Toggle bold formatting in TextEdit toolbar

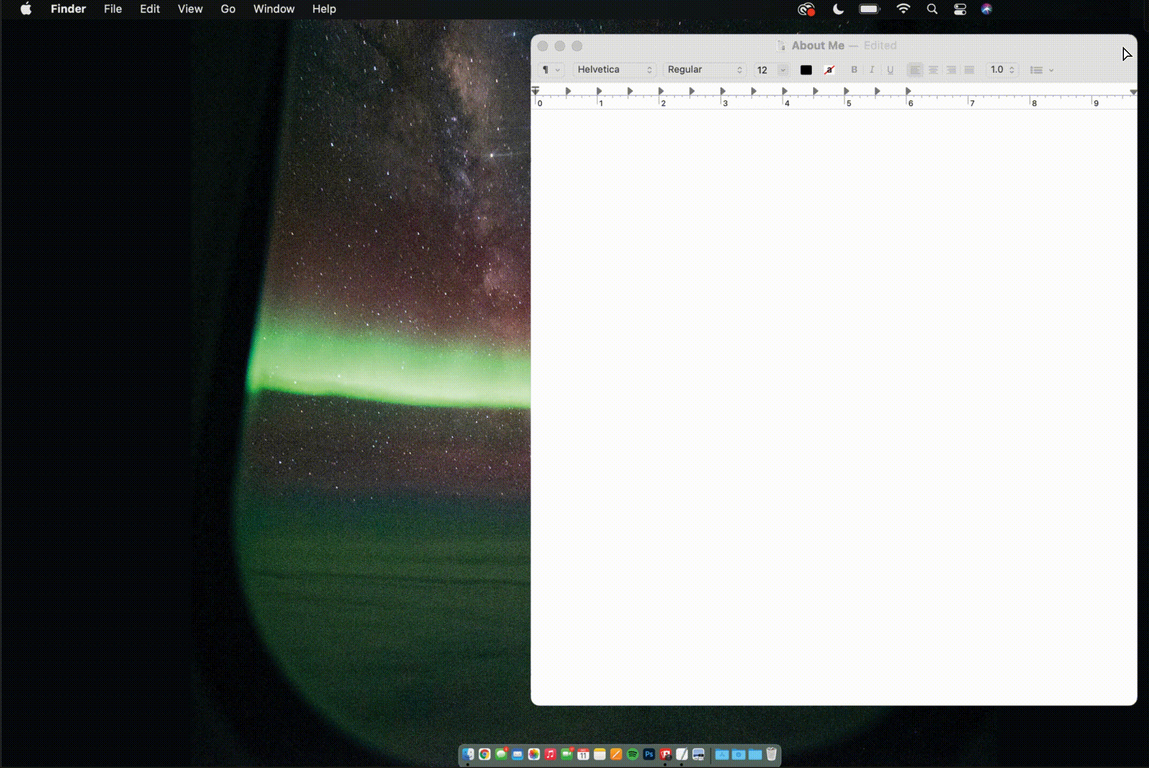pos(854,70)
